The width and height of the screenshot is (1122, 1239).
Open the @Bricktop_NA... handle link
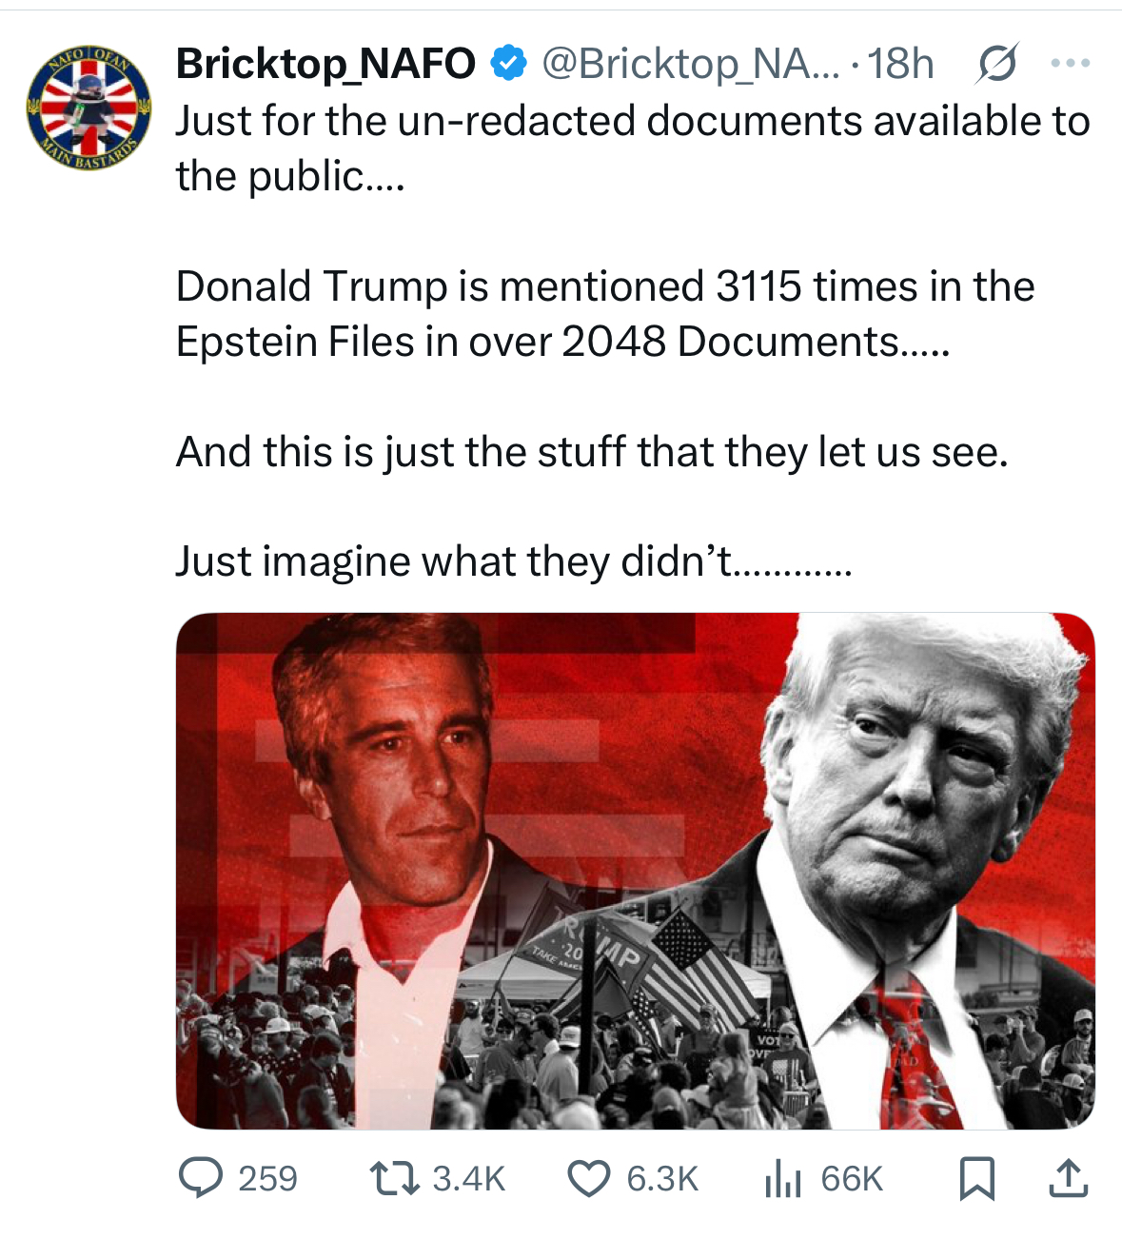tap(691, 64)
